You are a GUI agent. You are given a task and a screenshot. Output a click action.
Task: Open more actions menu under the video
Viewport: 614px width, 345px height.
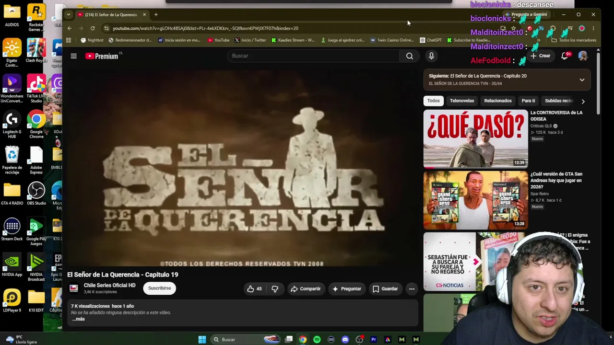point(412,289)
